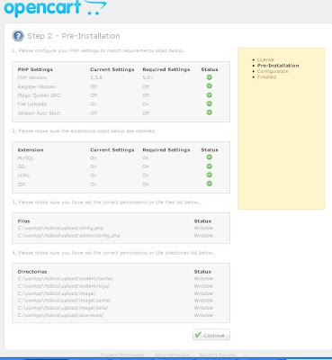Click the help icon beside Step 2 heading
The image size is (332, 360).
[18, 36]
